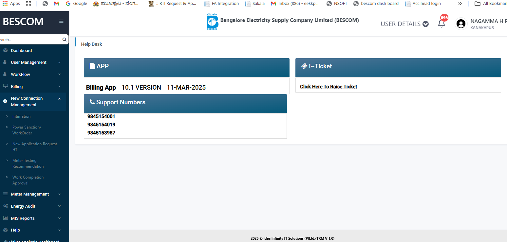This screenshot has height=242, width=507.
Task: Click the sidebar search magnifier icon
Action: click(x=65, y=40)
